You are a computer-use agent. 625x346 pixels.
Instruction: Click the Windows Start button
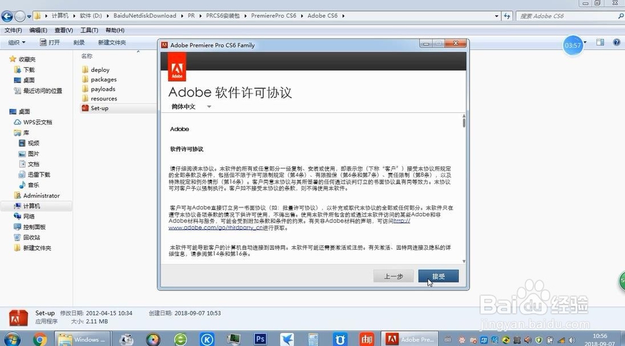tap(12, 339)
